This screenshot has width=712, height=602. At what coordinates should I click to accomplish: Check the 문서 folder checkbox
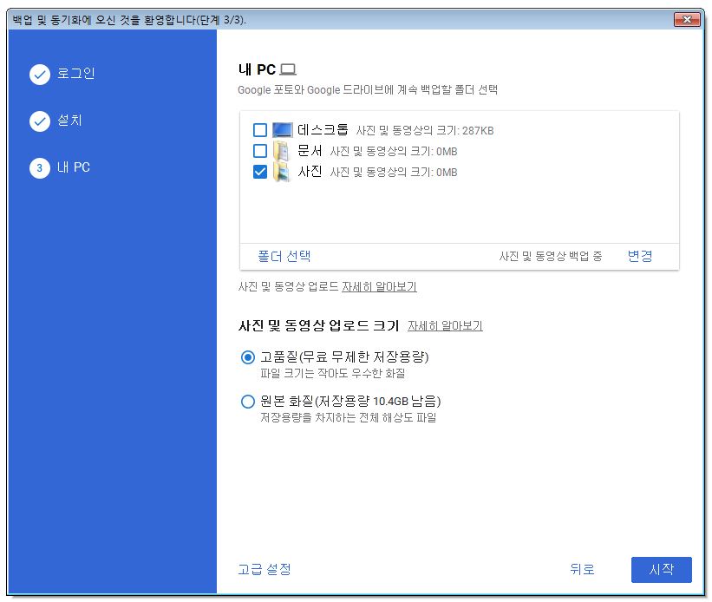click(x=259, y=151)
